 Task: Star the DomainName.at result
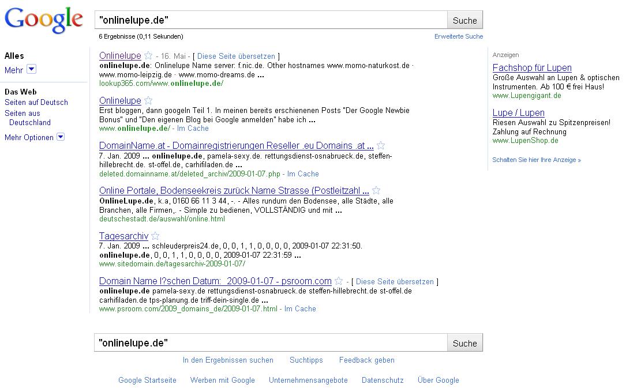pos(381,145)
